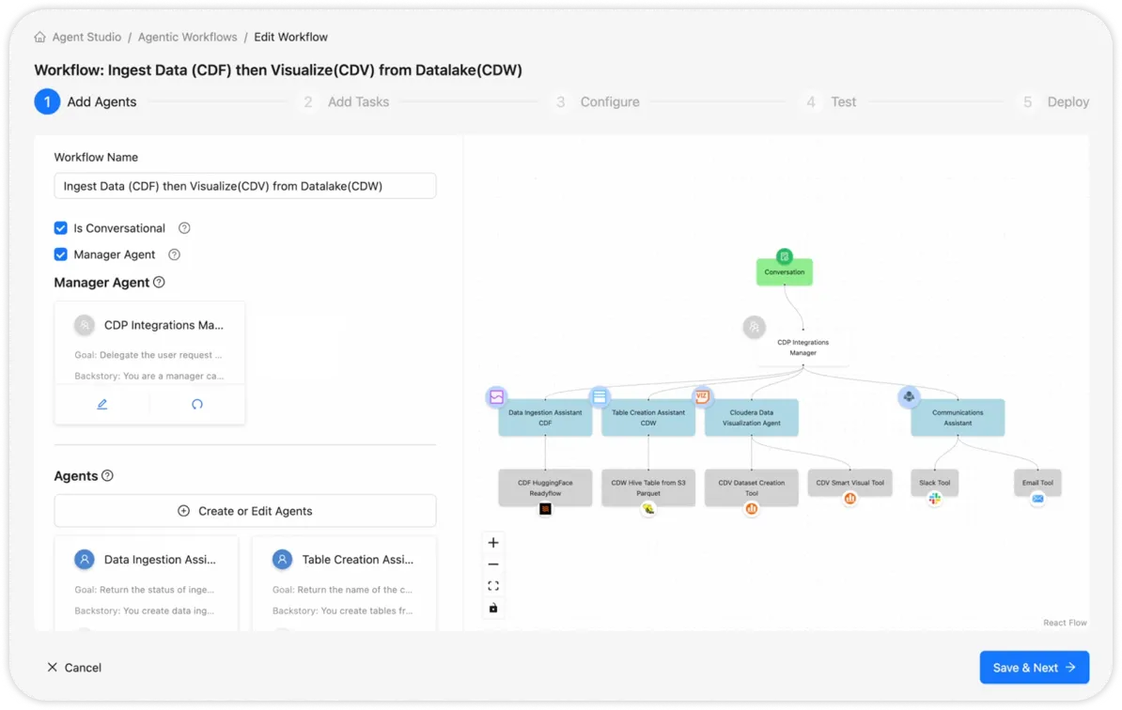Zoom in using the plus icon on canvas
The image size is (1122, 710).
(x=493, y=542)
